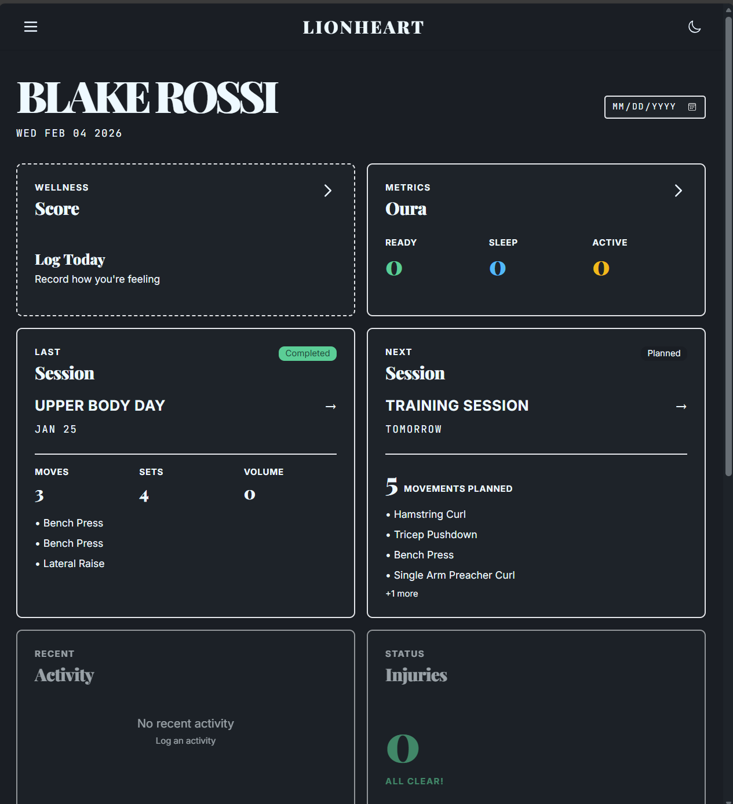The width and height of the screenshot is (733, 804).
Task: Expand the +1 more movements link
Action: pos(402,594)
